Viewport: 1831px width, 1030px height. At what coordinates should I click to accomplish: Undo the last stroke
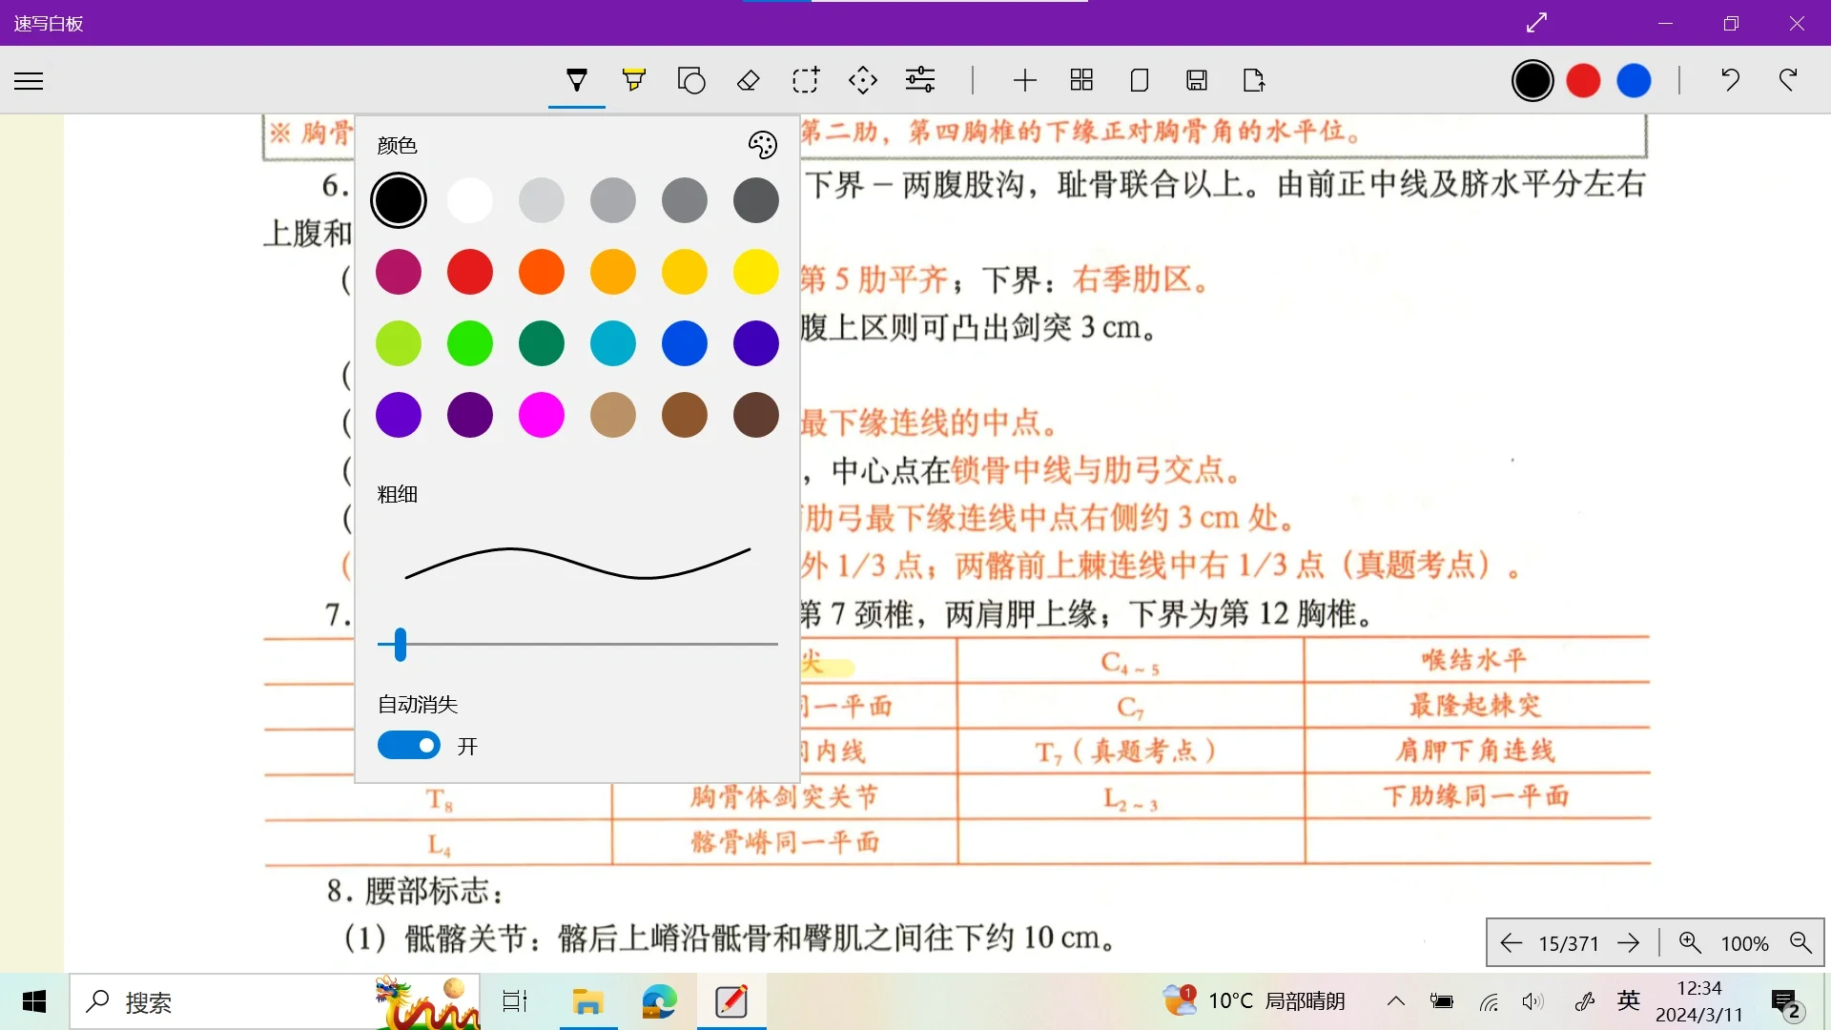[x=1731, y=80]
